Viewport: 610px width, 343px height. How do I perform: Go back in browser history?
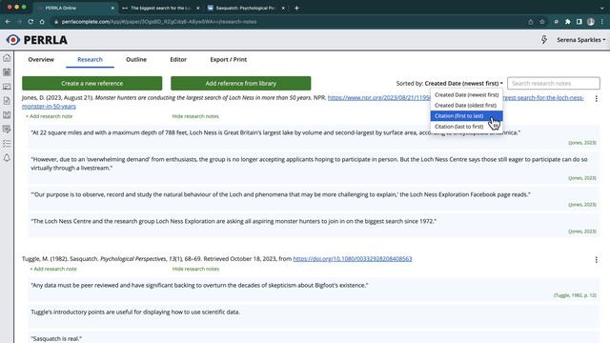coord(8,22)
